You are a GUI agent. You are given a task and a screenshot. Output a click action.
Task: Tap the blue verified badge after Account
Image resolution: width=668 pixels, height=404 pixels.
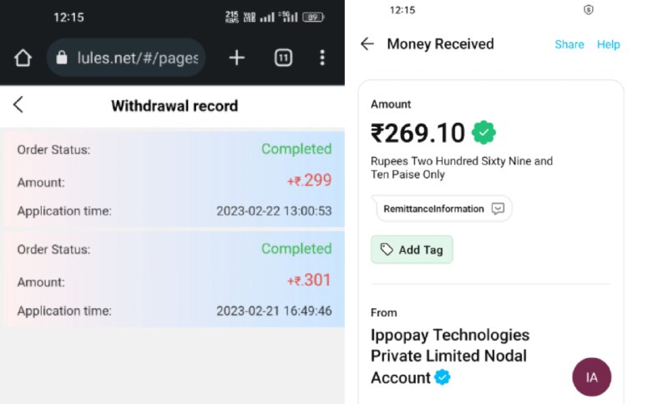coord(443,377)
